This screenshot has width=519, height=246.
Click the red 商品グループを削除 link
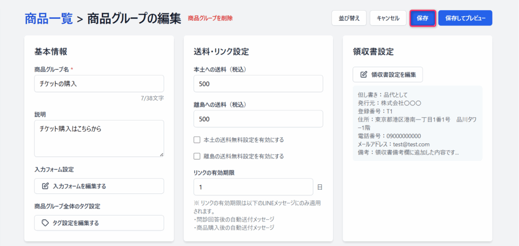click(210, 19)
